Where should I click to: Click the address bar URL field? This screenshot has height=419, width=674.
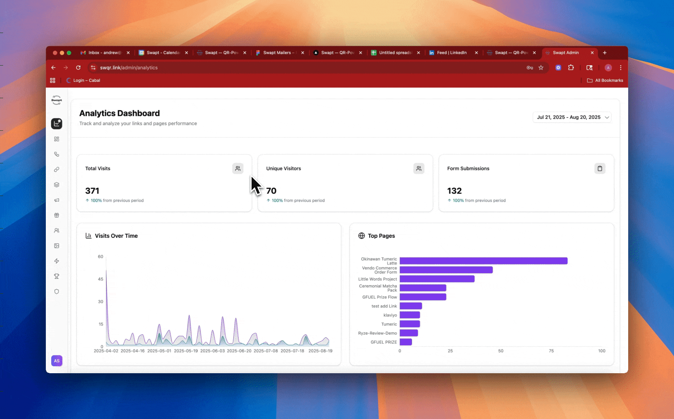pos(272,68)
